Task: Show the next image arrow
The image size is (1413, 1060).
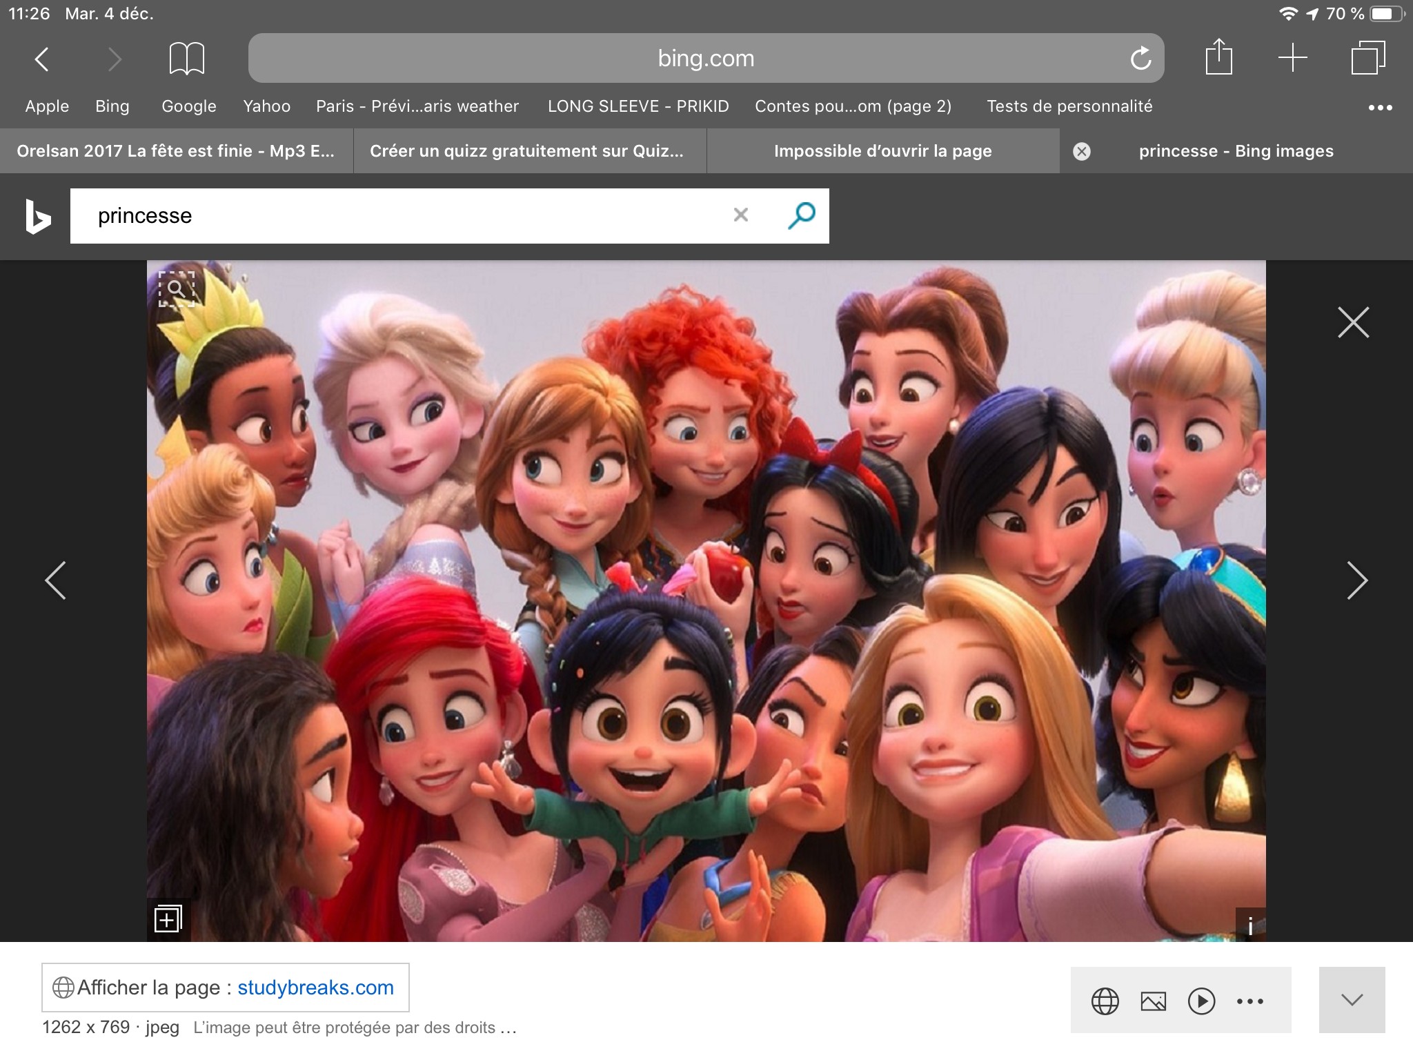Action: click(x=1357, y=580)
